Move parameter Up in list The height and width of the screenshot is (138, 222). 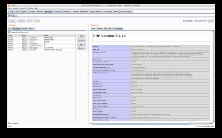[81, 44]
